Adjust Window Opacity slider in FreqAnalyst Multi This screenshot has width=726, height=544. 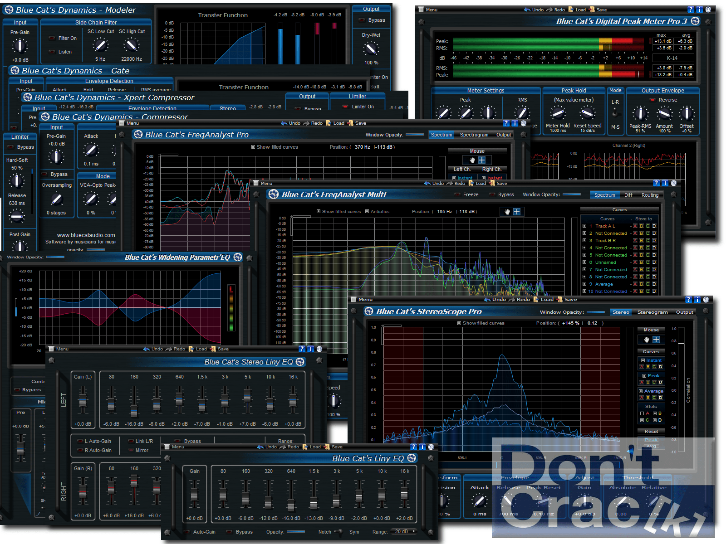point(572,194)
